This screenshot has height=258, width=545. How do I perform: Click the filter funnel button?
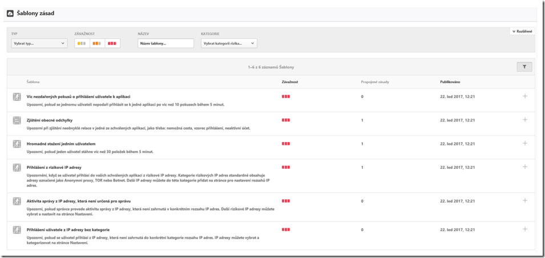pyautogui.click(x=524, y=67)
